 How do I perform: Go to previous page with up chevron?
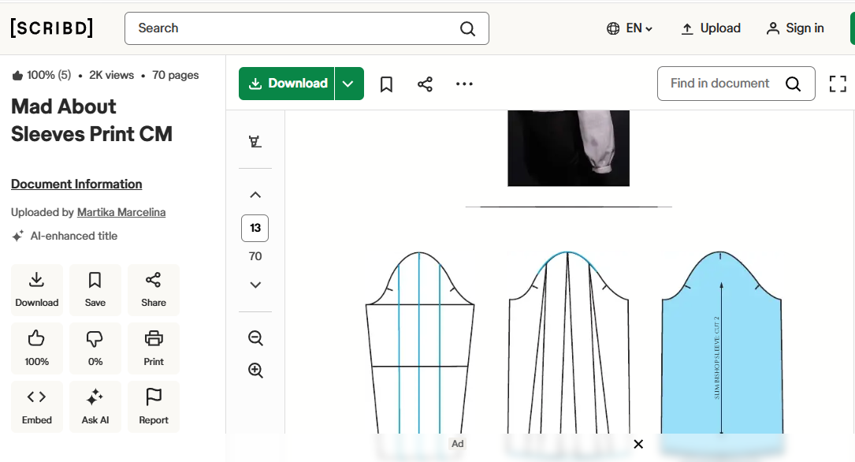coord(255,195)
